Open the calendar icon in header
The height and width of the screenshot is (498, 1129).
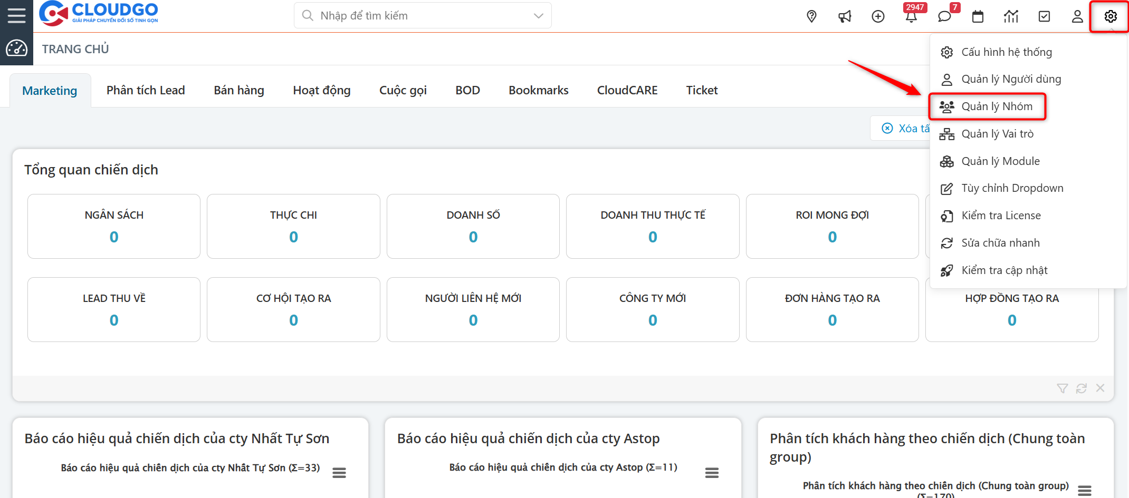point(978,16)
